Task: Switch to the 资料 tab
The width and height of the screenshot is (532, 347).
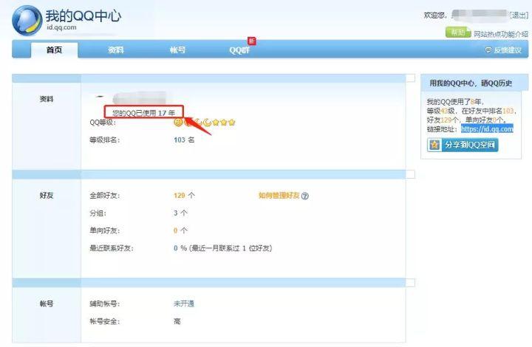Action: [x=116, y=50]
